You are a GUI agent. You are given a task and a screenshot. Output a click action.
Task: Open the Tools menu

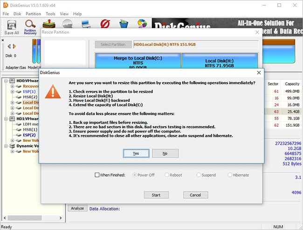(50, 14)
